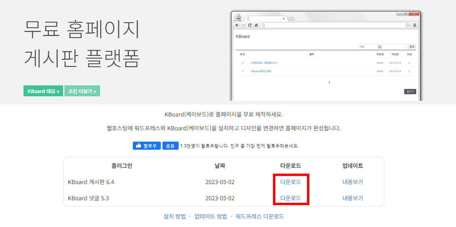456x227 pixels.
Task: Click bookmark star in preview browser image
Action: pyautogui.click(x=408, y=25)
